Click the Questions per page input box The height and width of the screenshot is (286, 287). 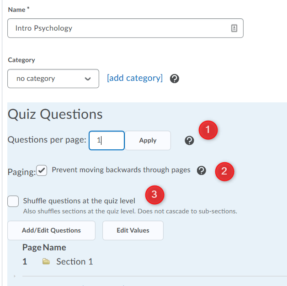[106, 141]
